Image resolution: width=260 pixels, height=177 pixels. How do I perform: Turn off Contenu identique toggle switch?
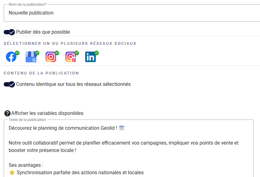9,84
